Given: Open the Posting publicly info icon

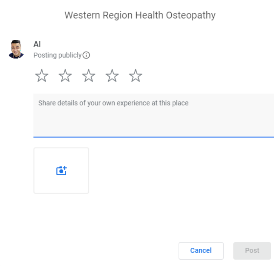Looking at the screenshot, I should point(86,55).
